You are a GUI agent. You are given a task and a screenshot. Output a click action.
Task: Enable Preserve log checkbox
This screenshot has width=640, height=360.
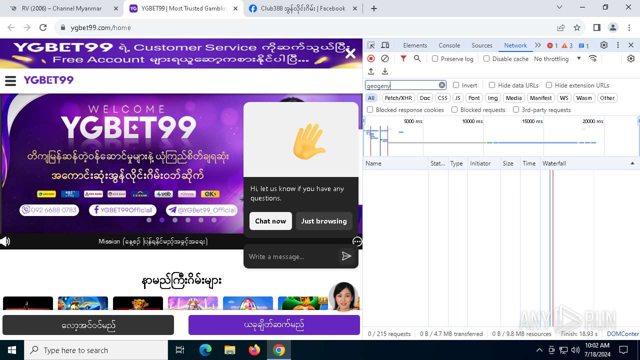pyautogui.click(x=435, y=58)
